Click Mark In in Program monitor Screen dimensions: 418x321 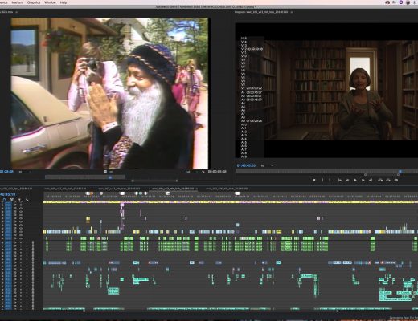[322, 181]
